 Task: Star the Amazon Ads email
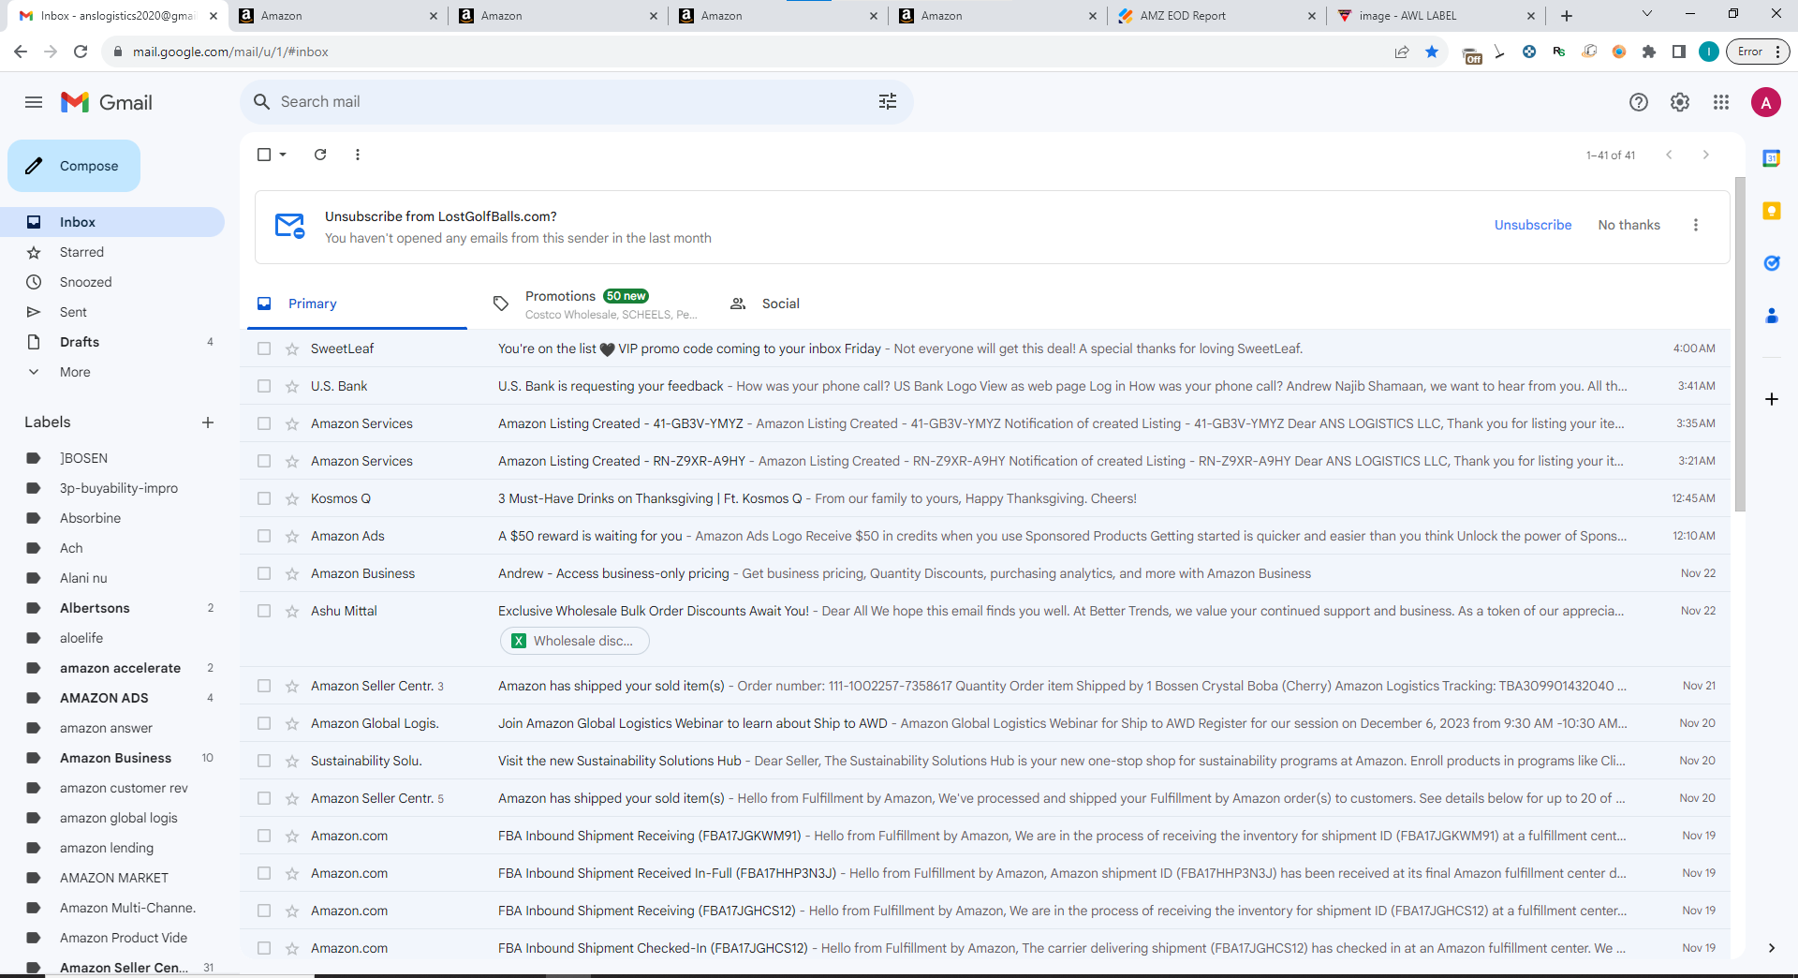coord(292,536)
